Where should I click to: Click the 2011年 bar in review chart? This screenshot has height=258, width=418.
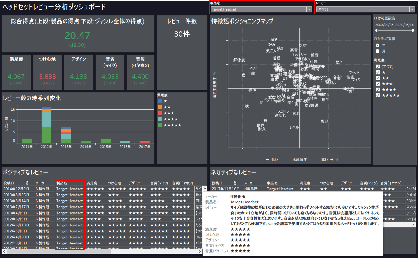click(27, 141)
